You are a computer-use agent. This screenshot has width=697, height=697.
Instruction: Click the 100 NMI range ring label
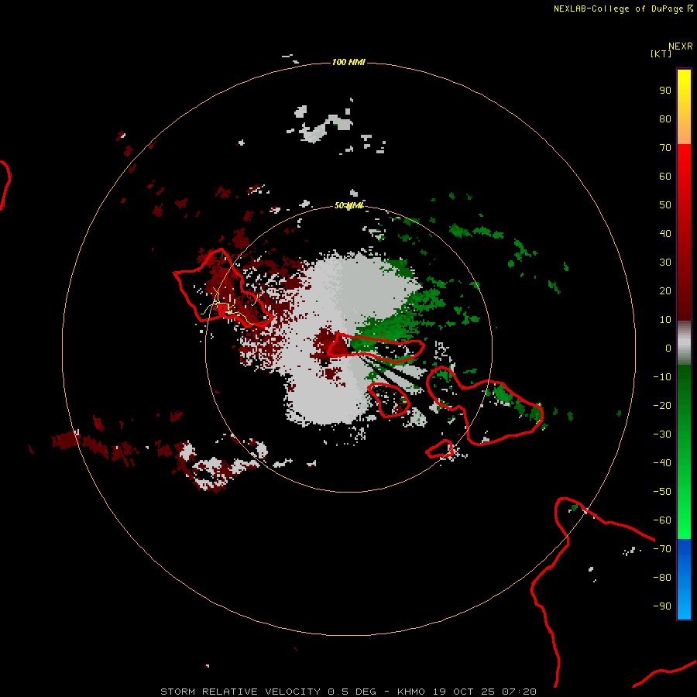(348, 62)
